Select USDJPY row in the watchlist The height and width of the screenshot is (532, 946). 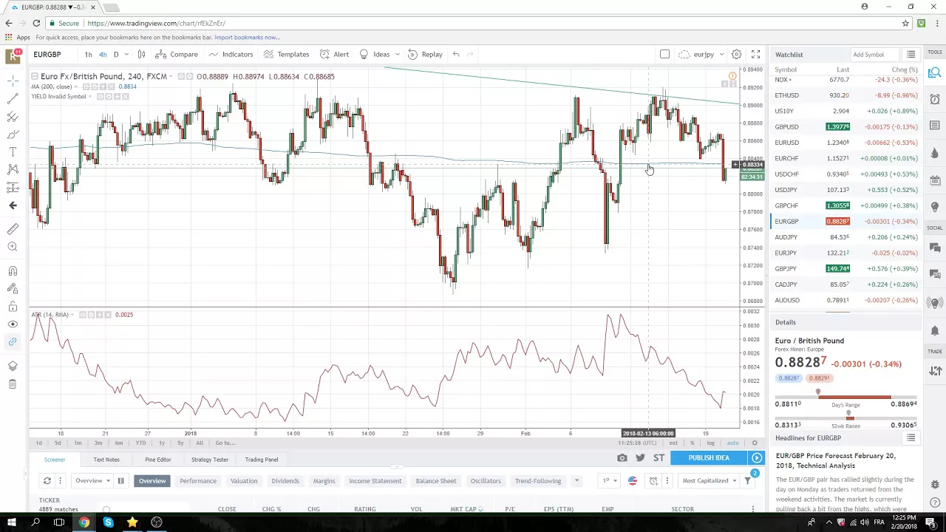tap(845, 190)
